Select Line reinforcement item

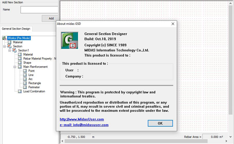click(31, 75)
